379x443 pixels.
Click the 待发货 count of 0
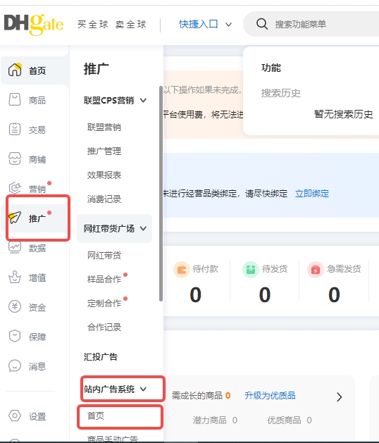click(x=265, y=294)
